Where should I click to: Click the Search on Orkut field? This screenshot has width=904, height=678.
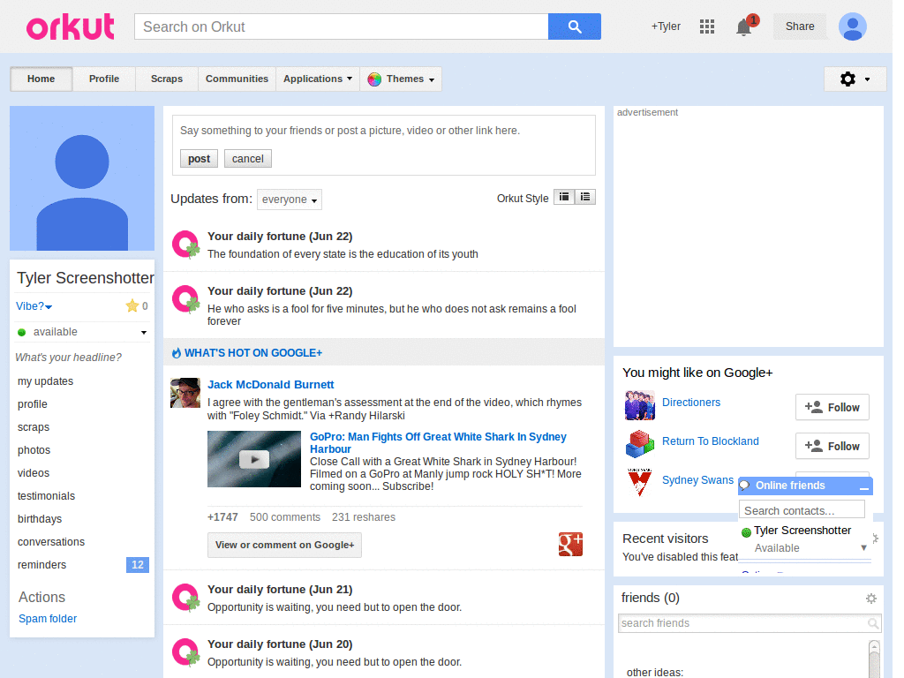click(342, 26)
